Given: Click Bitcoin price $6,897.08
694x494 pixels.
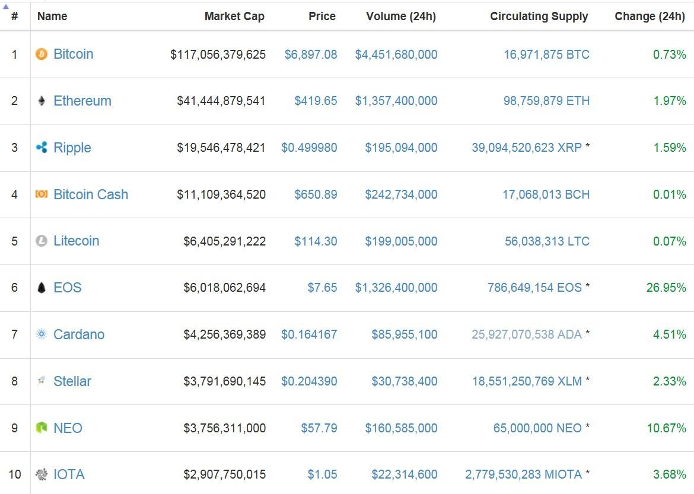Looking at the screenshot, I should [311, 55].
